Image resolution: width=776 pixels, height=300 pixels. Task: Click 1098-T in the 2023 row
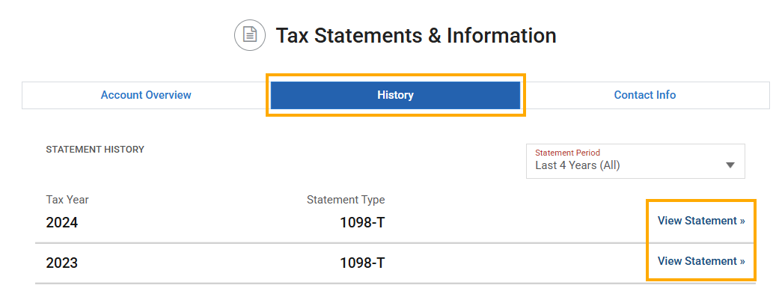tap(362, 263)
